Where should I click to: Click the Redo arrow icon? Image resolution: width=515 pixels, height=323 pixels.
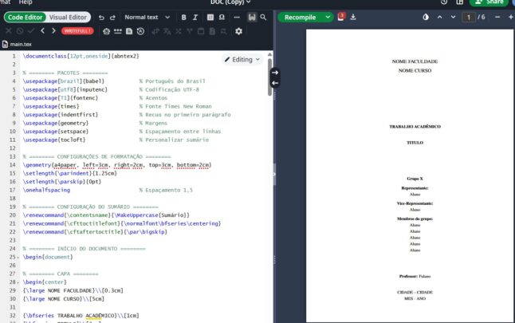[112, 17]
